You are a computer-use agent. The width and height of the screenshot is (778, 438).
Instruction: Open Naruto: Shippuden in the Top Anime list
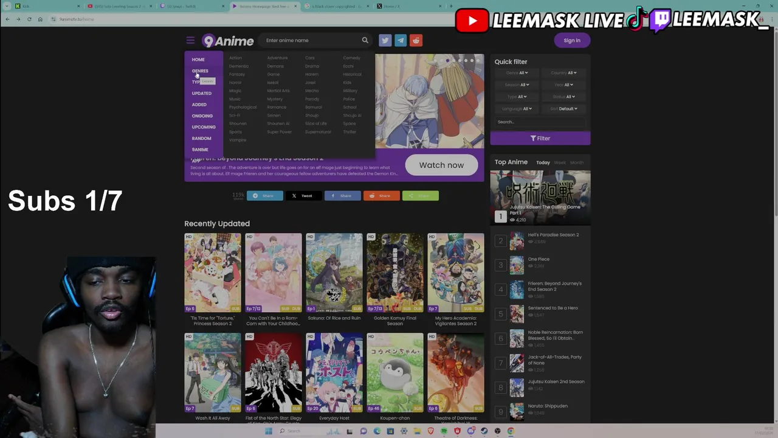pos(548,406)
